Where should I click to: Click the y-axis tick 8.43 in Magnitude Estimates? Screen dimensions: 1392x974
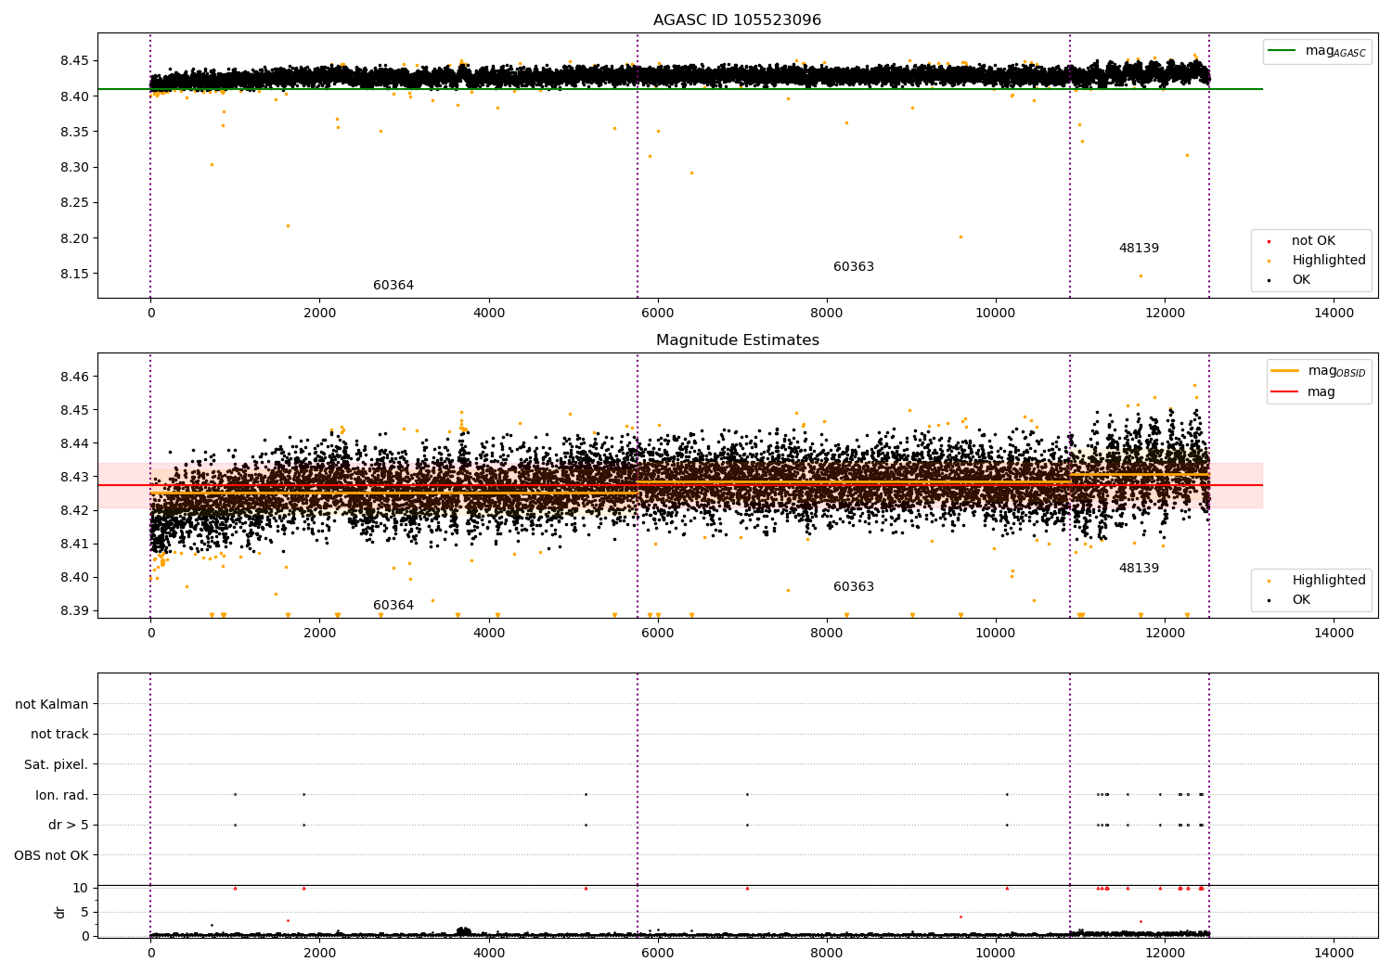(74, 477)
